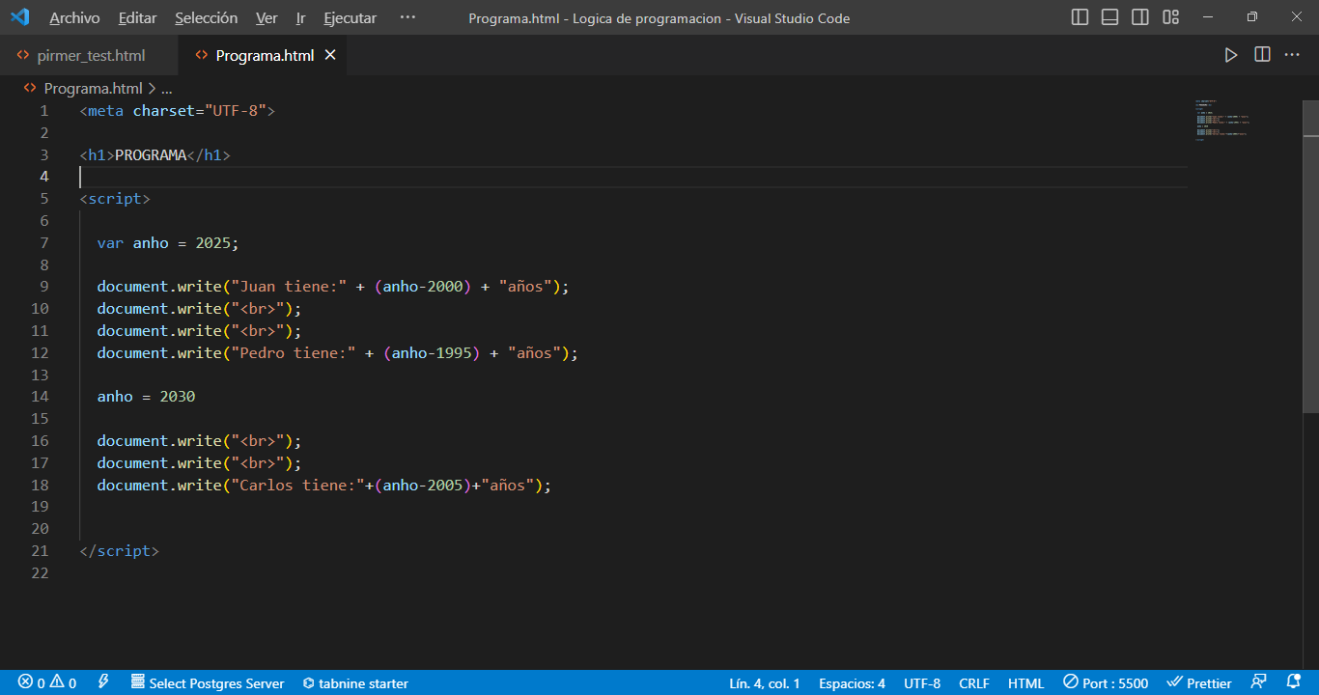
Task: Open the Selección menu
Action: click(207, 17)
